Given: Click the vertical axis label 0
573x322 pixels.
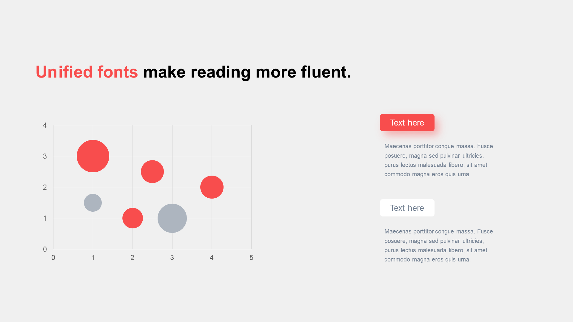Looking at the screenshot, I should point(45,249).
